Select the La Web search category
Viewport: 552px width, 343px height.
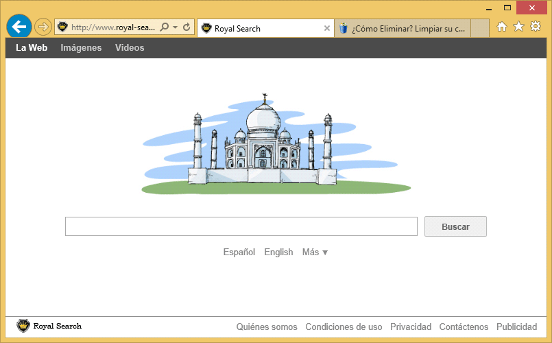click(x=32, y=47)
